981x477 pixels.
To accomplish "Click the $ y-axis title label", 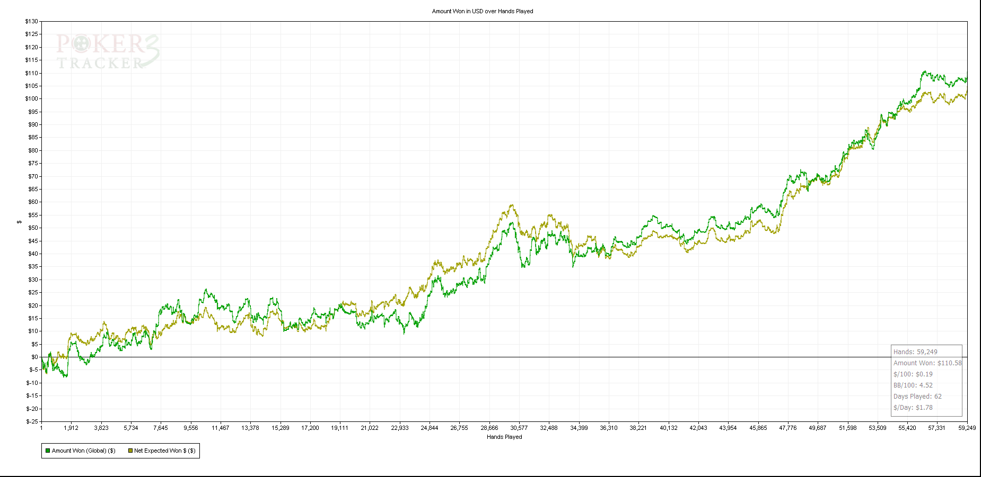I will pyautogui.click(x=20, y=222).
